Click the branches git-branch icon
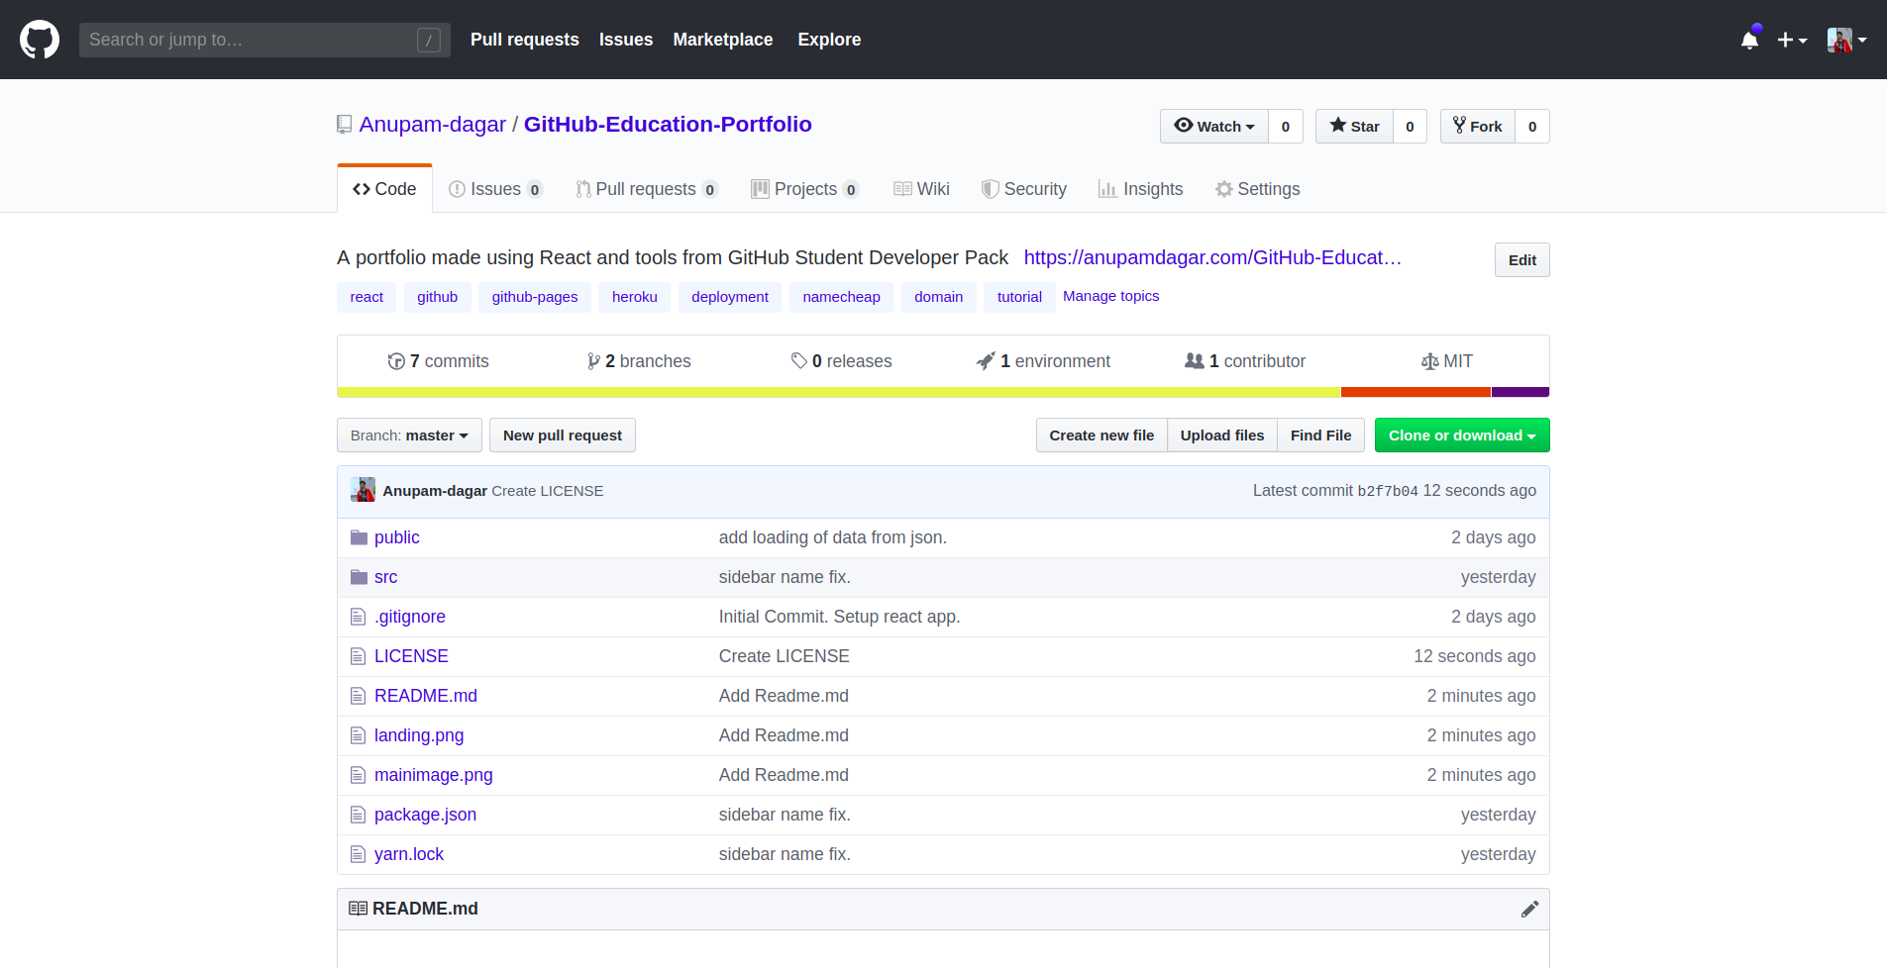Screen dimensions: 1887x968 593,361
